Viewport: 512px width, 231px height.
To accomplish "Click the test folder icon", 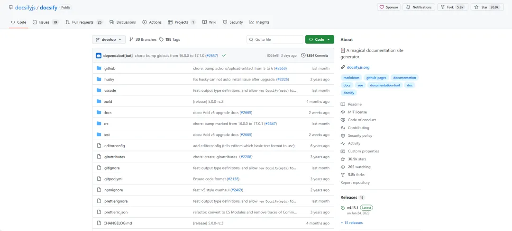I will point(99,135).
